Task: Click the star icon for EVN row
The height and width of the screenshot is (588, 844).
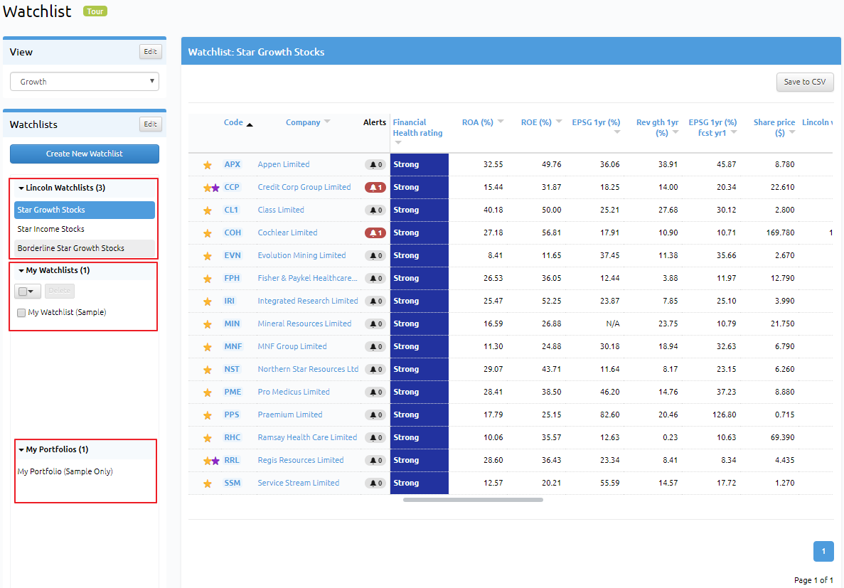Action: coord(207,256)
